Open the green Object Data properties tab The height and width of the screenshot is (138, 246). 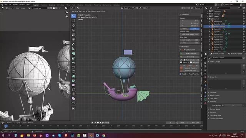[205, 100]
